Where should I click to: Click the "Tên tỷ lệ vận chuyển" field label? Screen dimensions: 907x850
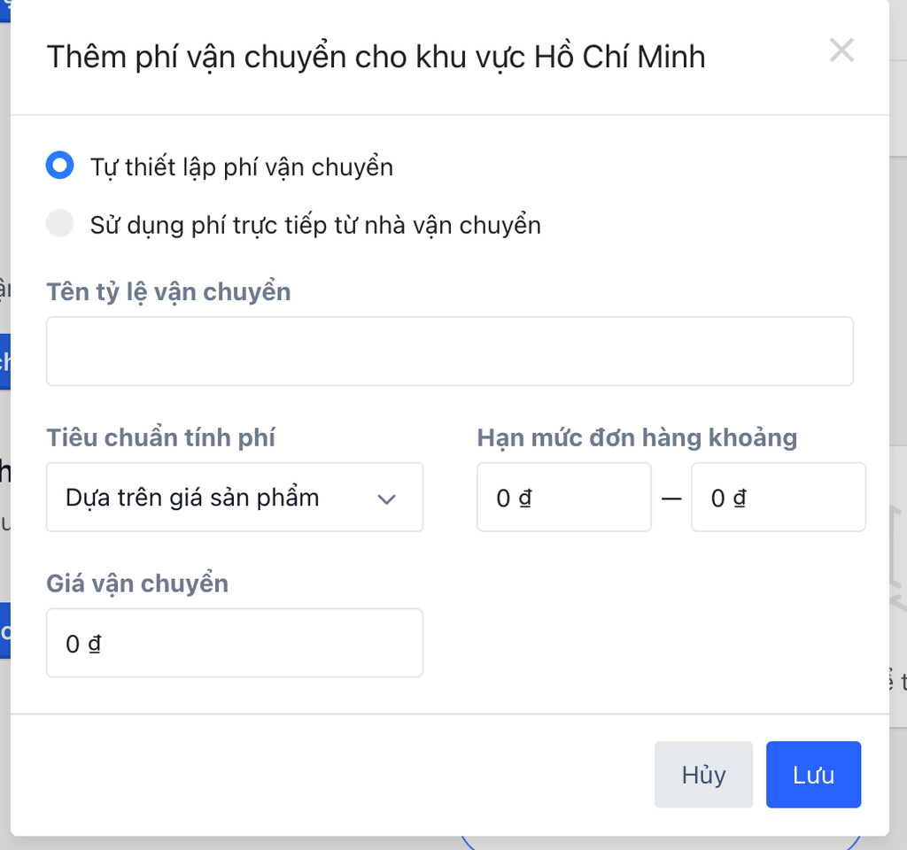tap(168, 291)
